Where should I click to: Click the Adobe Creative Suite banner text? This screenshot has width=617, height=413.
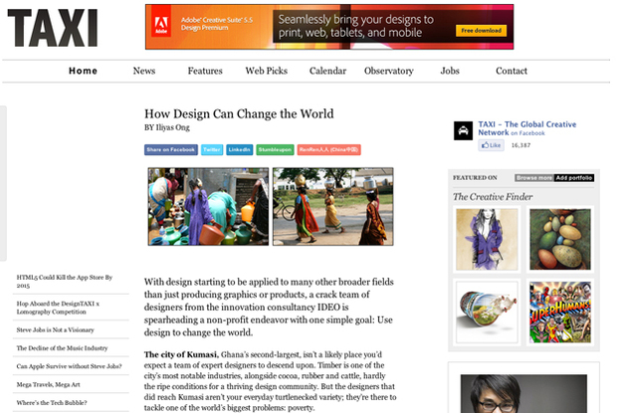tap(217, 24)
